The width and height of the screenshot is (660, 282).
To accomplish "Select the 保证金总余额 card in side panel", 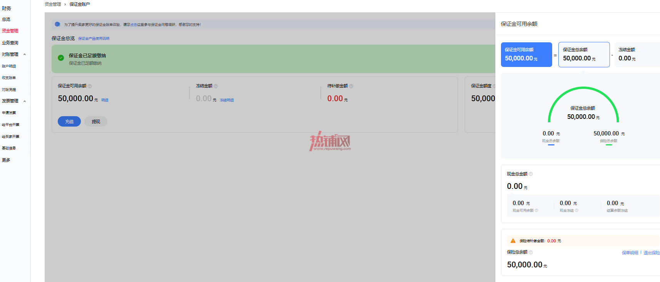I will pos(584,55).
